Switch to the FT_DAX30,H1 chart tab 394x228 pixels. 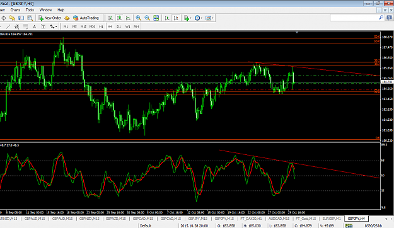251,219
